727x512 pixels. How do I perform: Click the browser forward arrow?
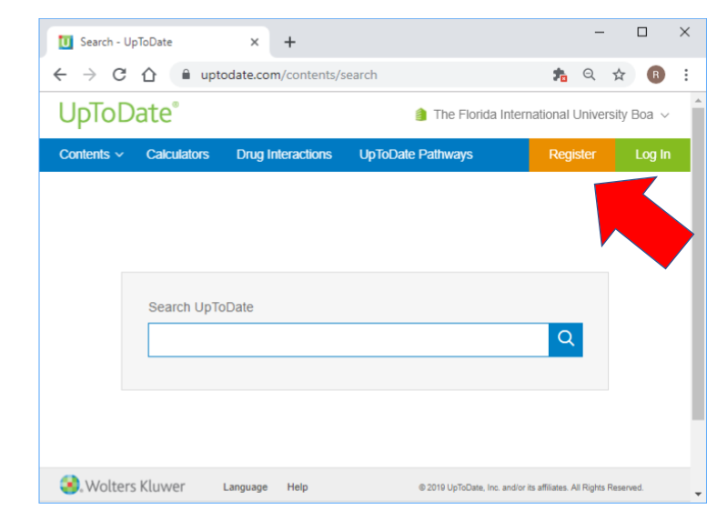(89, 75)
